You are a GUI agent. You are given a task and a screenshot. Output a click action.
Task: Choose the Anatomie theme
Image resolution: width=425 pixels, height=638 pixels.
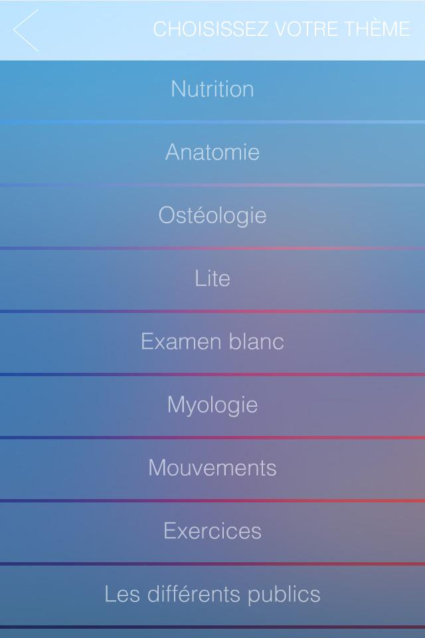[212, 154]
